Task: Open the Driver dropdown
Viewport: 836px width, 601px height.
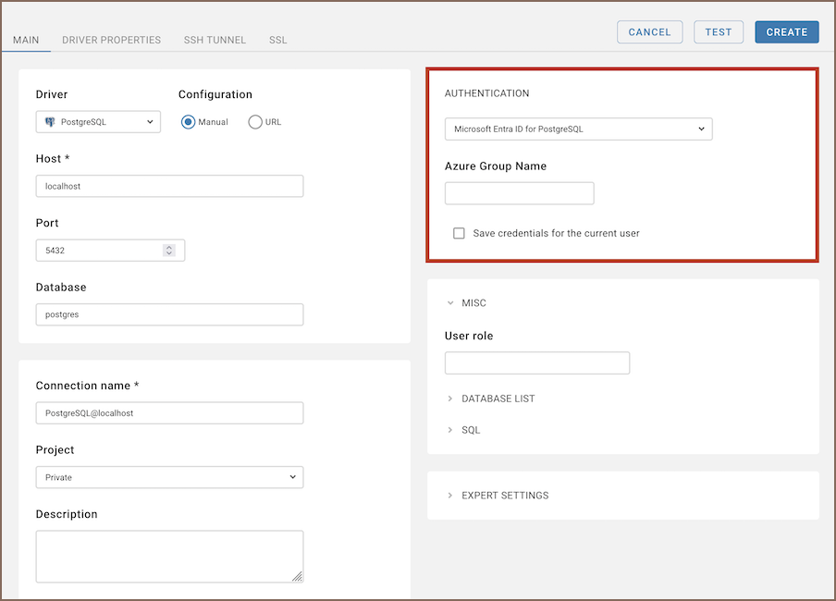Action: (98, 122)
